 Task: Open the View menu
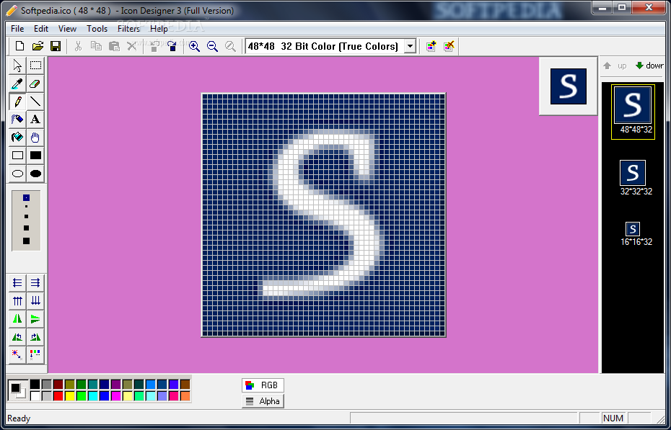tap(67, 29)
